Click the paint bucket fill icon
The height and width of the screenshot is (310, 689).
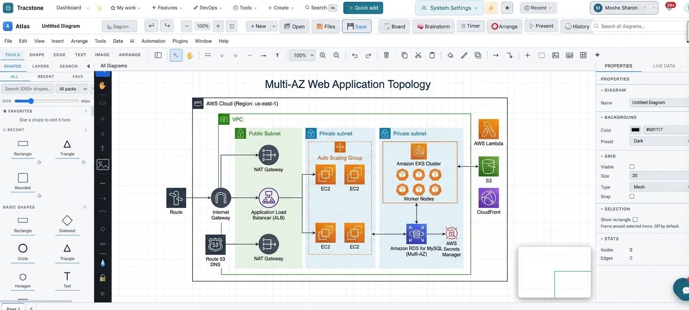(450, 55)
